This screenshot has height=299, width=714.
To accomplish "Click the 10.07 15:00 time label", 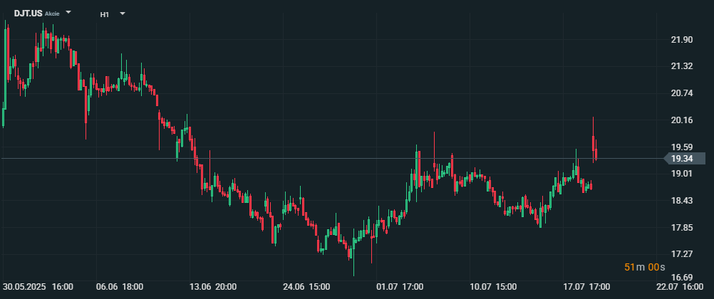I will tap(494, 287).
